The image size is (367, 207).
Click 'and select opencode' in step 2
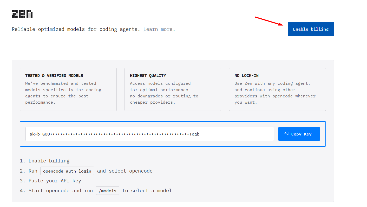pos(125,171)
